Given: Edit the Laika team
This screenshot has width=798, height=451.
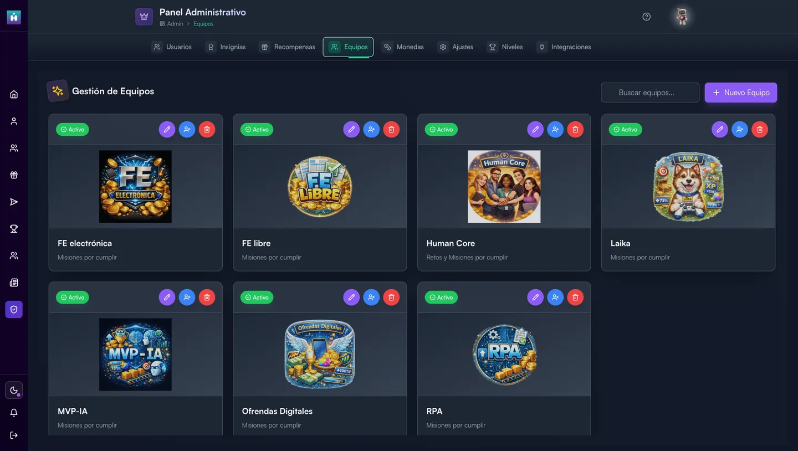Looking at the screenshot, I should 720,130.
